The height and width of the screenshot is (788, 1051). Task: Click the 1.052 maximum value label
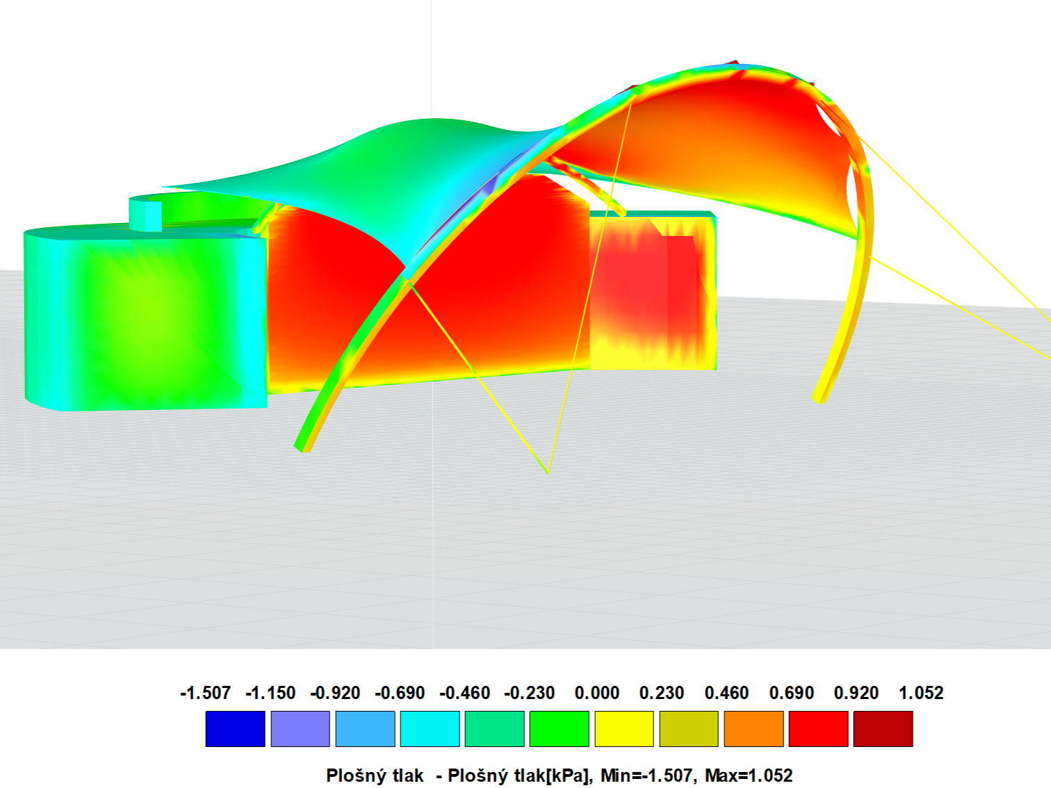tap(921, 692)
